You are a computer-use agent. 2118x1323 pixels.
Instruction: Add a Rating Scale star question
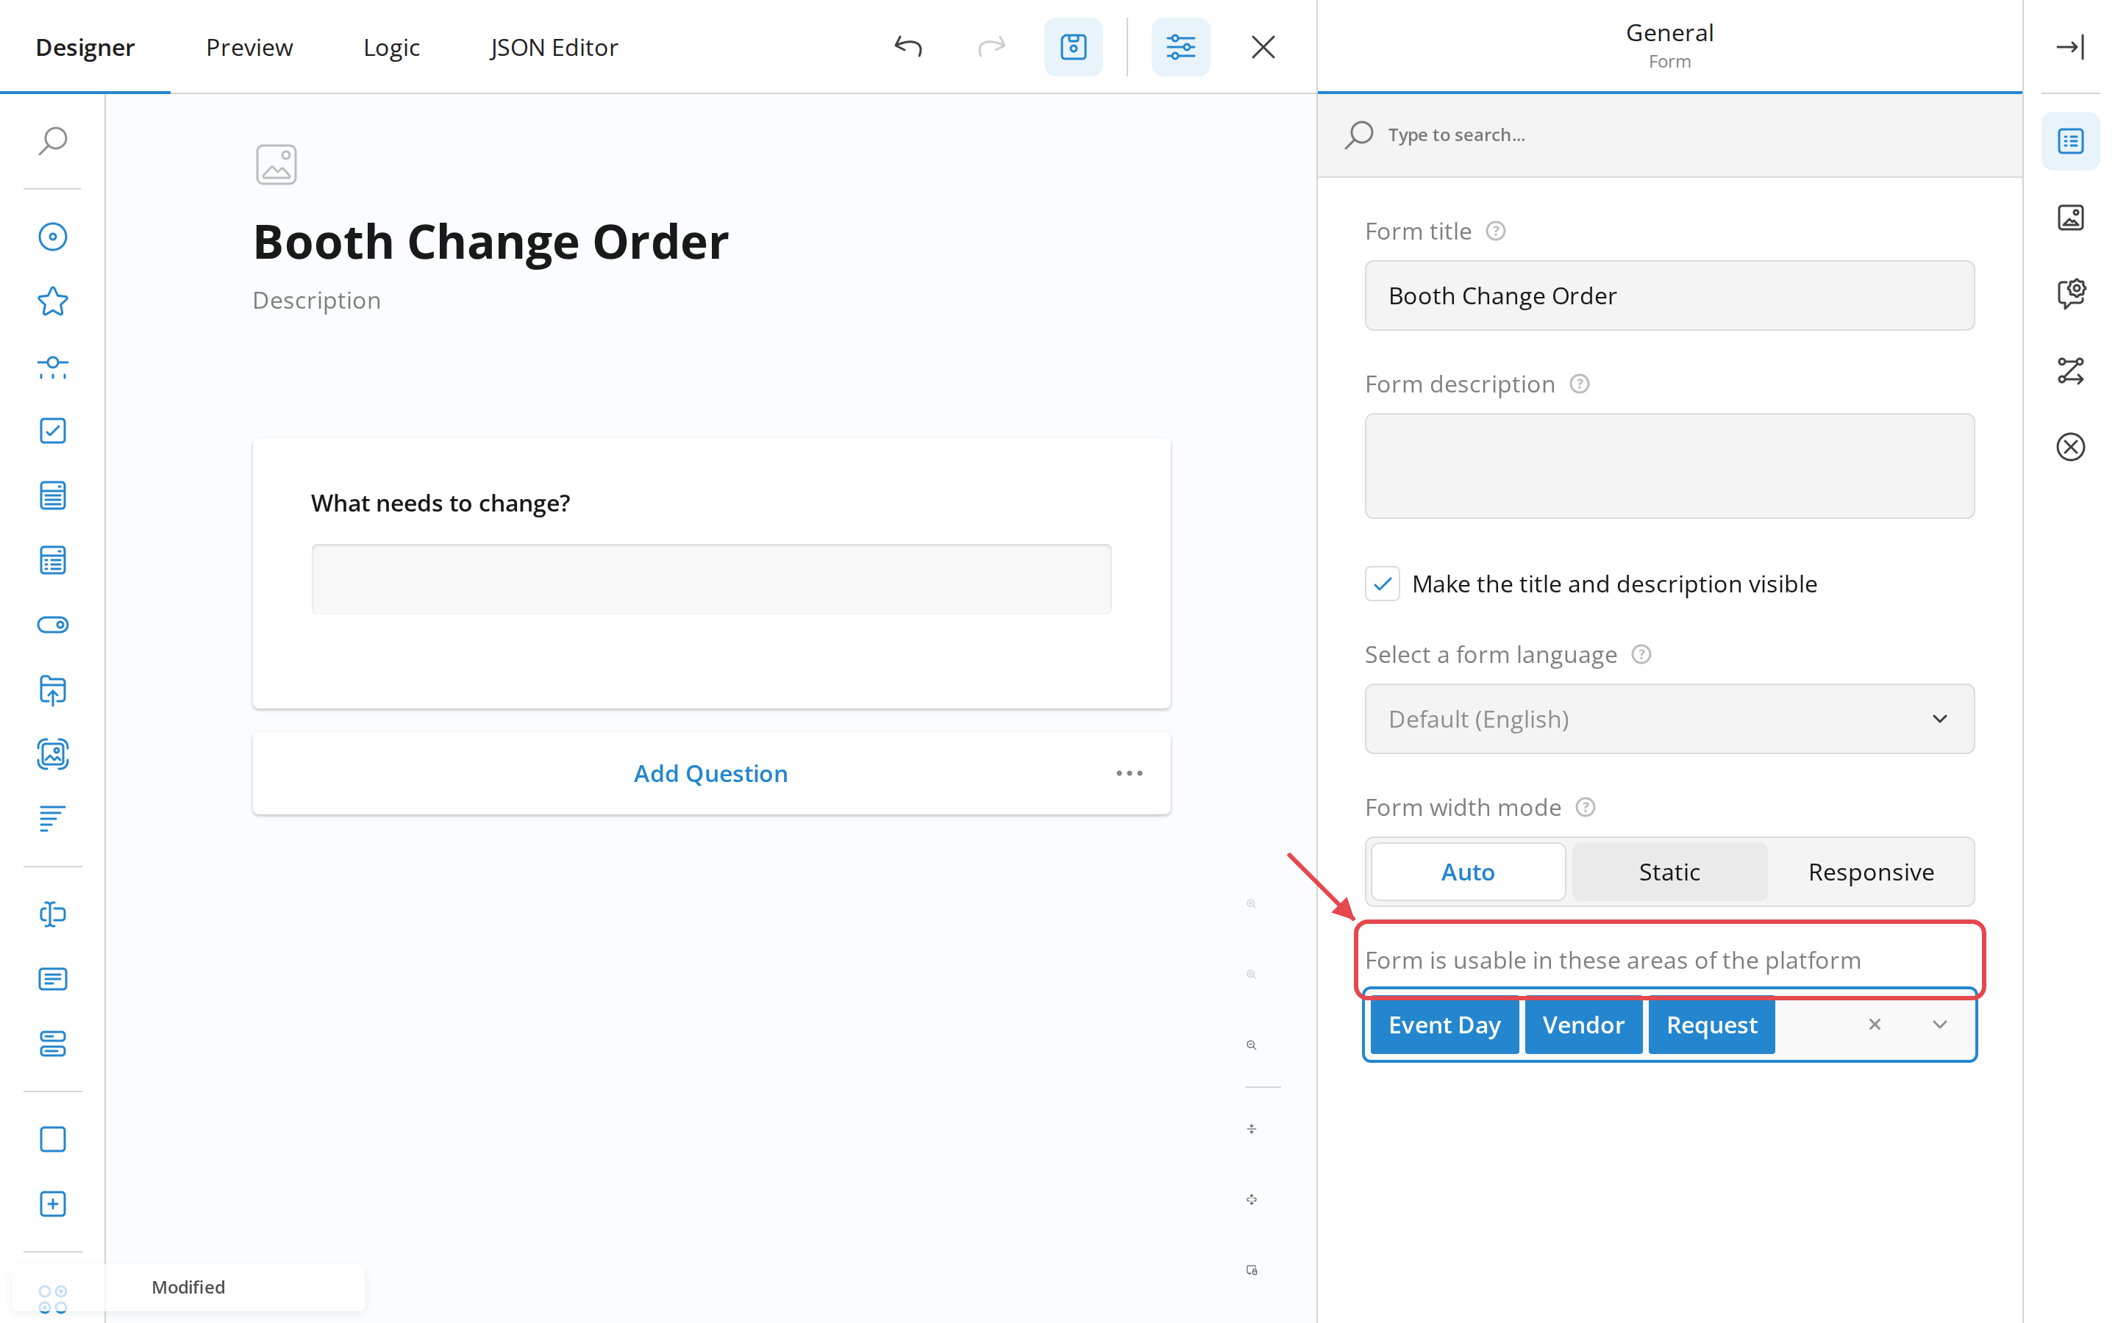coord(52,301)
